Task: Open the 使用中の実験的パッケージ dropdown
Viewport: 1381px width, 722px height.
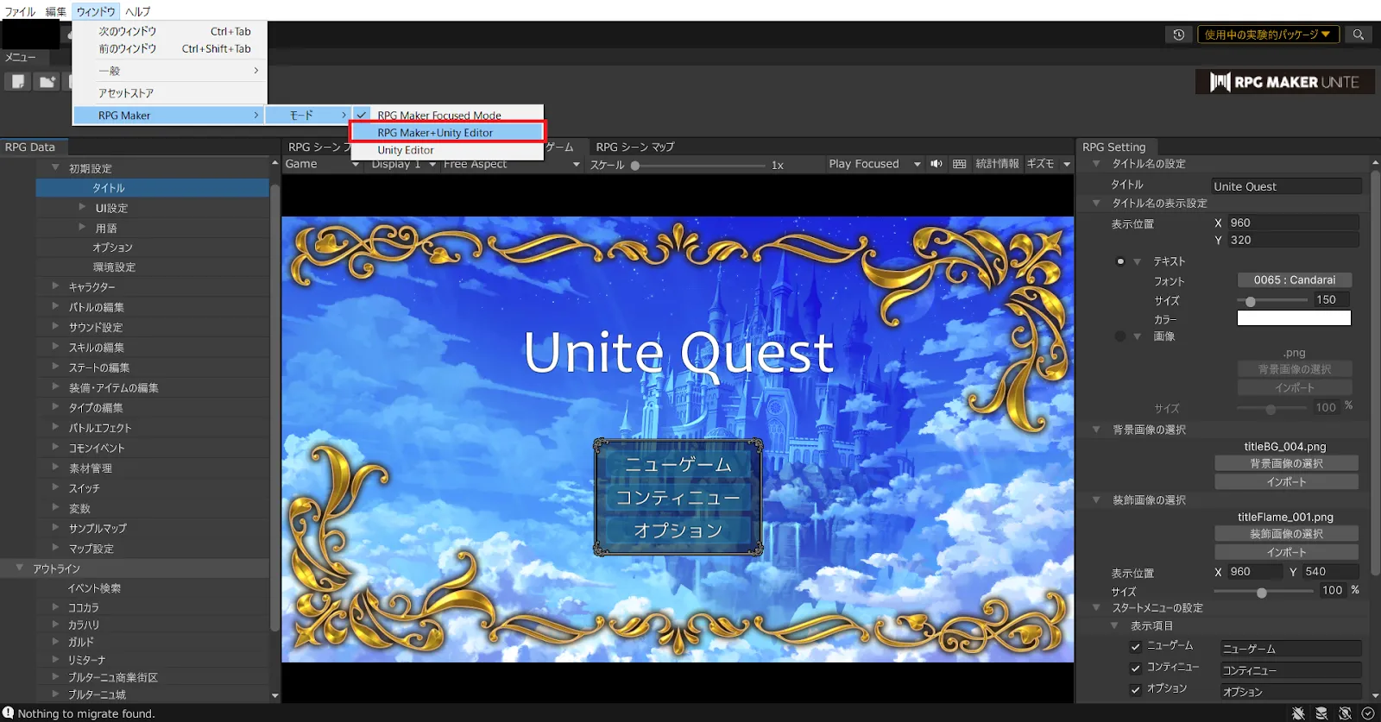Action: pos(1267,35)
